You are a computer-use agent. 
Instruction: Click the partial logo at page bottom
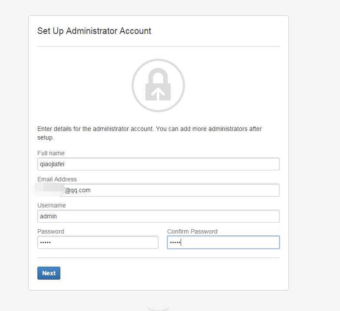coord(158,309)
